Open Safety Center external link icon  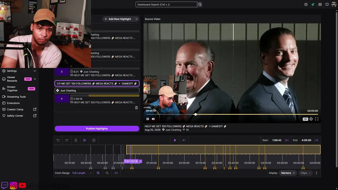[x=35, y=116]
